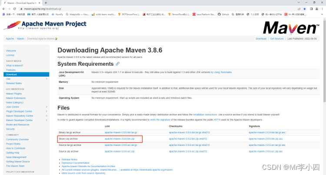Click the page vertical scrollbar

click(324, 61)
